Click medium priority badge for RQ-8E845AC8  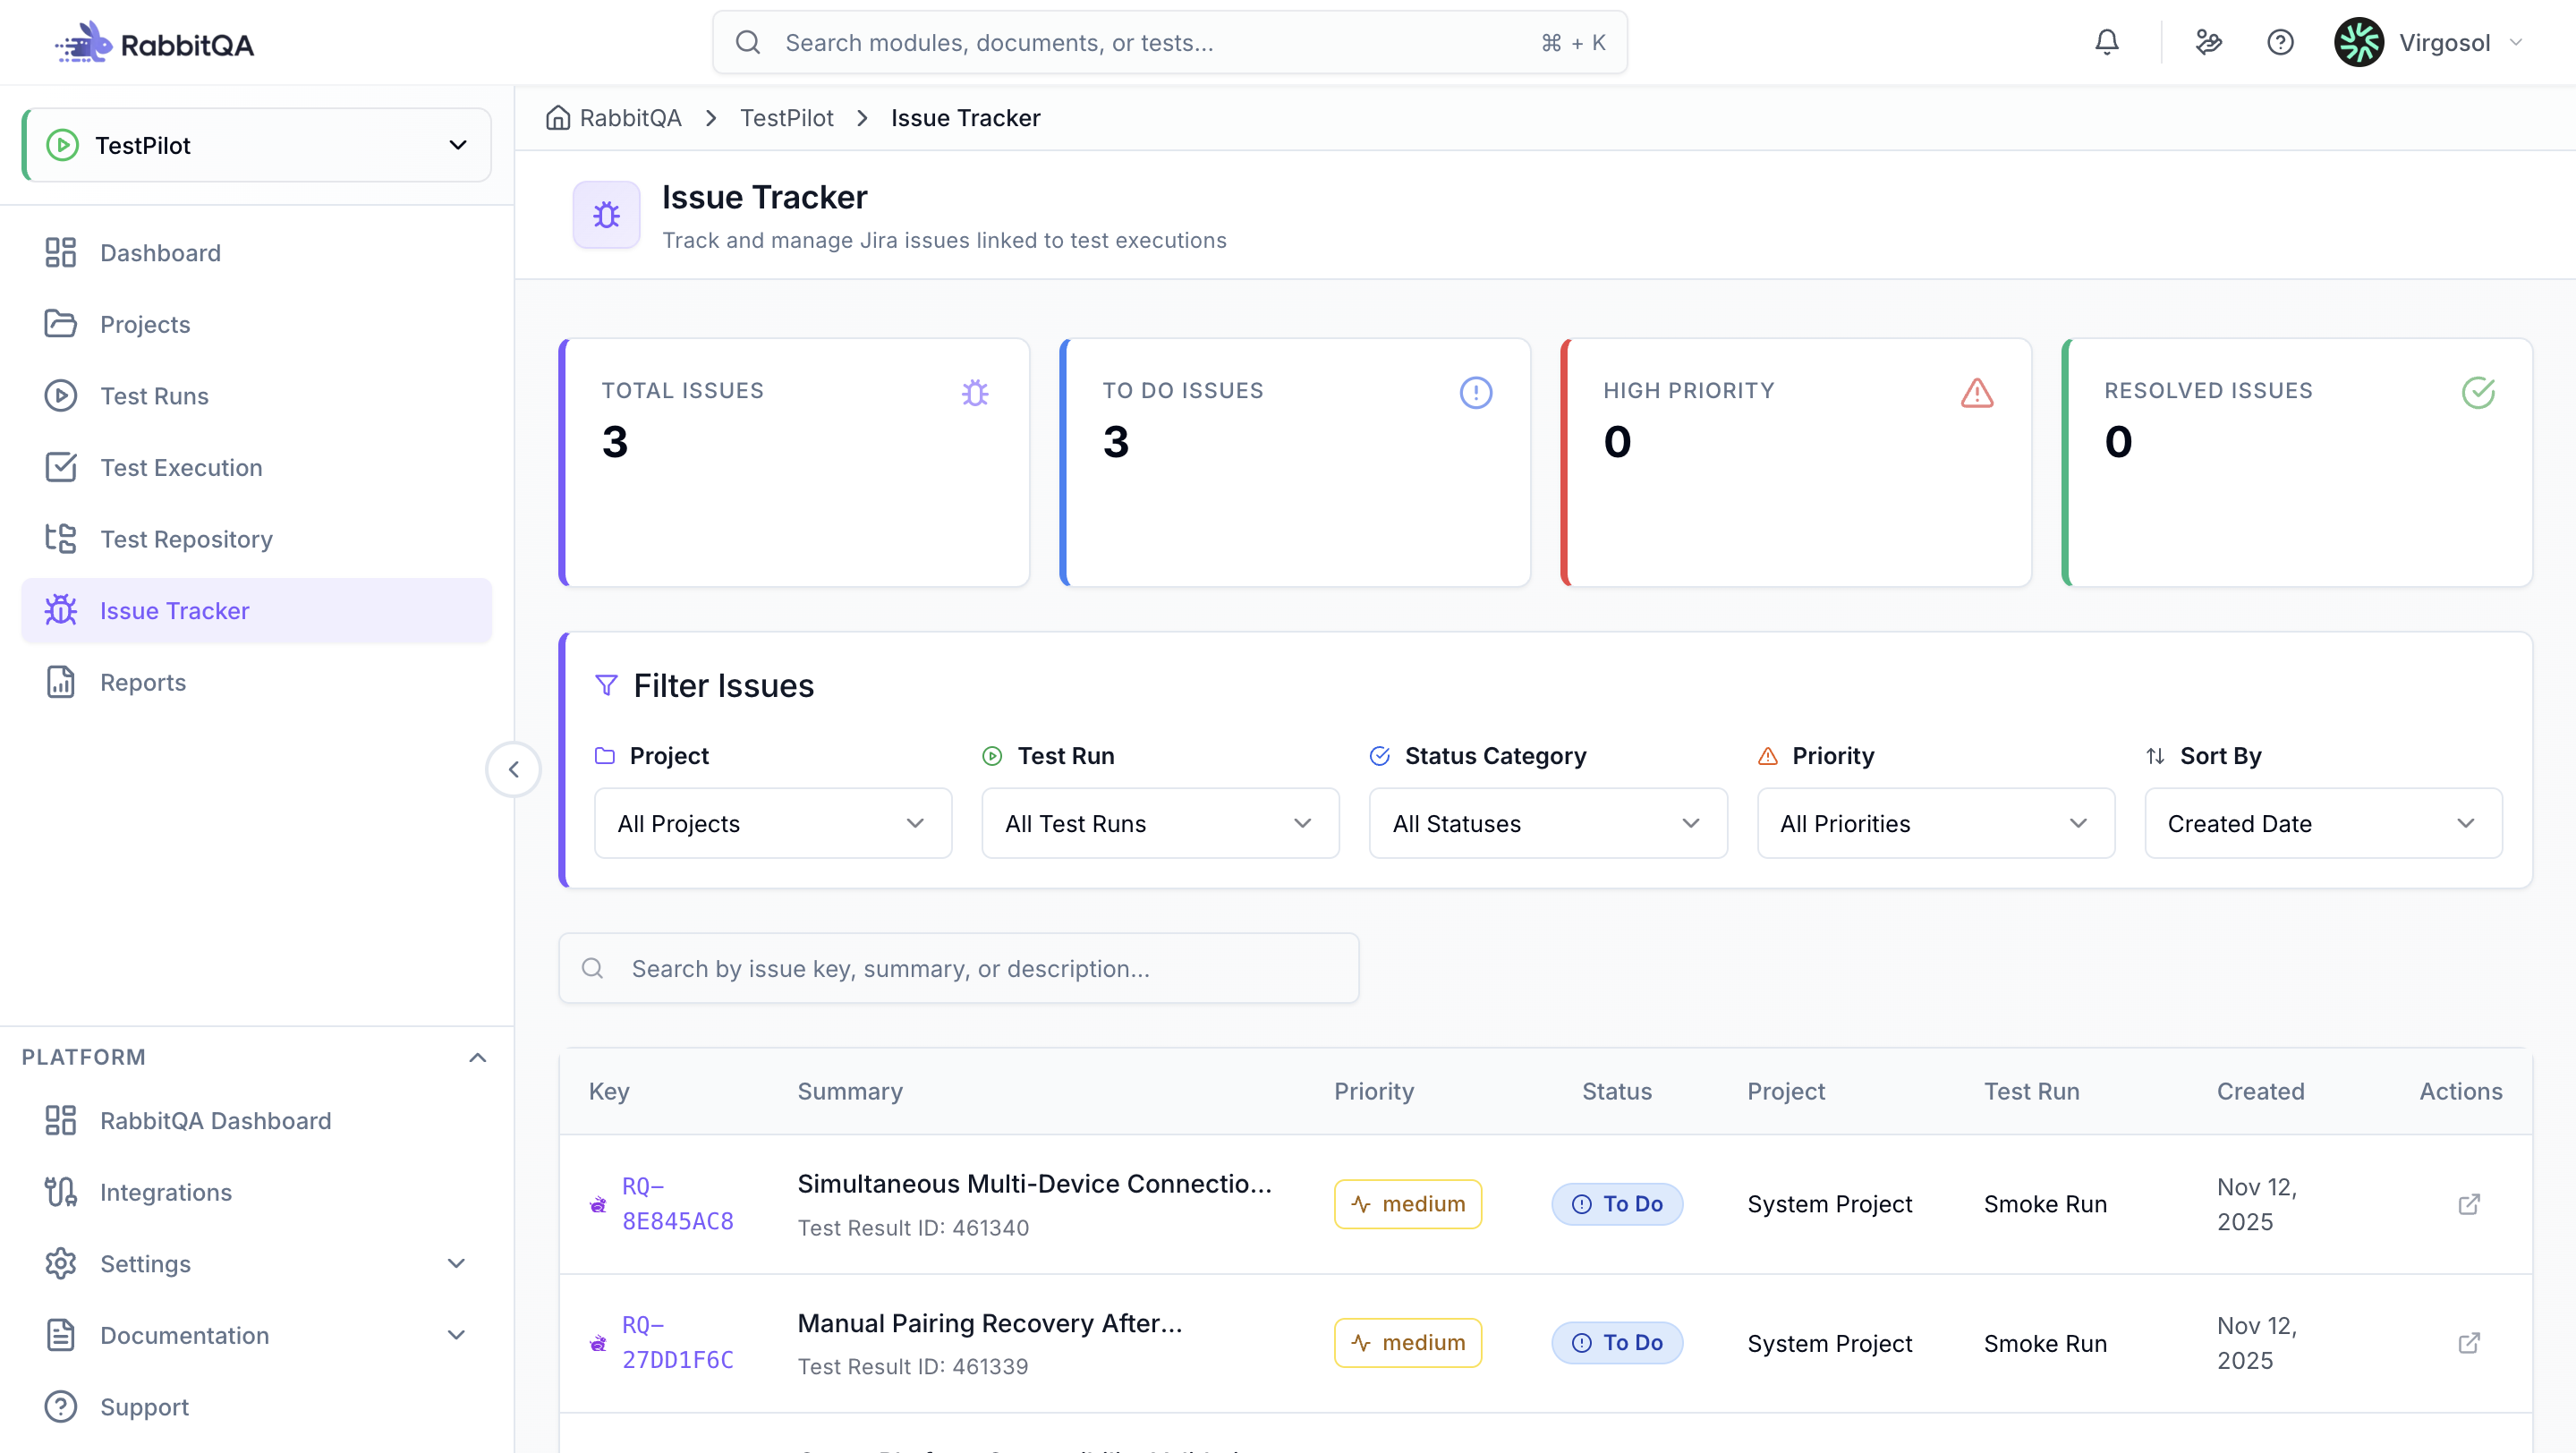(1407, 1204)
